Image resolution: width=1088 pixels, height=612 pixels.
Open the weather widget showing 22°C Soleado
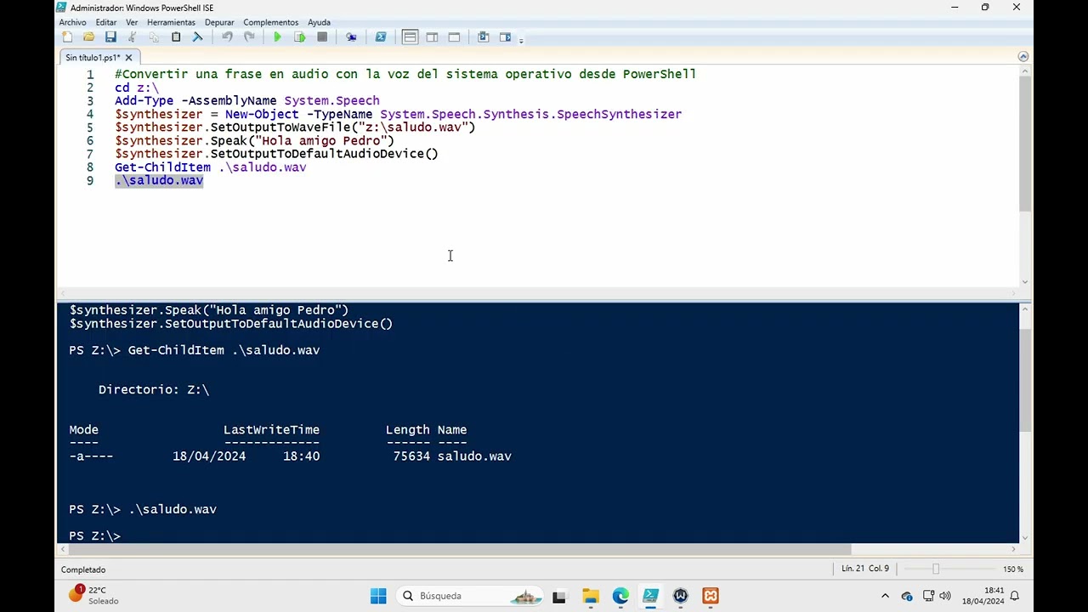point(93,595)
